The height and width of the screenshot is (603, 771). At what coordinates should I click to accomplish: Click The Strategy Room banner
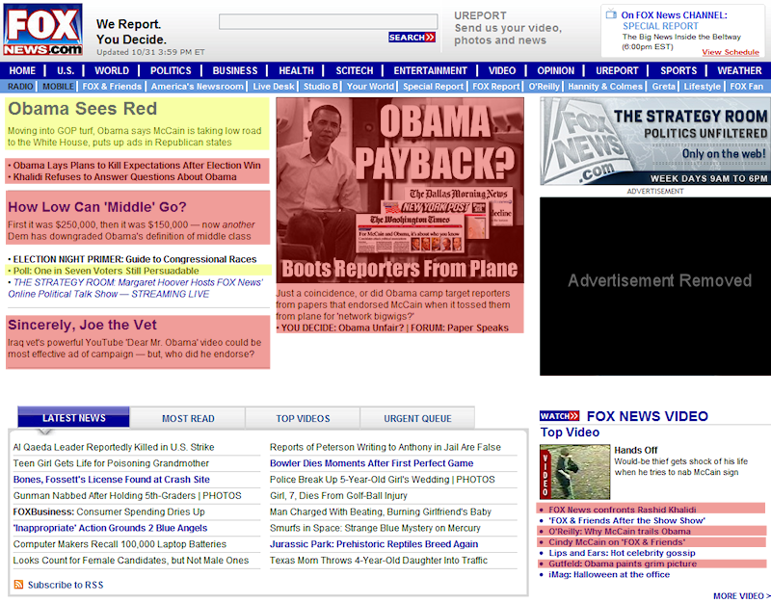655,141
